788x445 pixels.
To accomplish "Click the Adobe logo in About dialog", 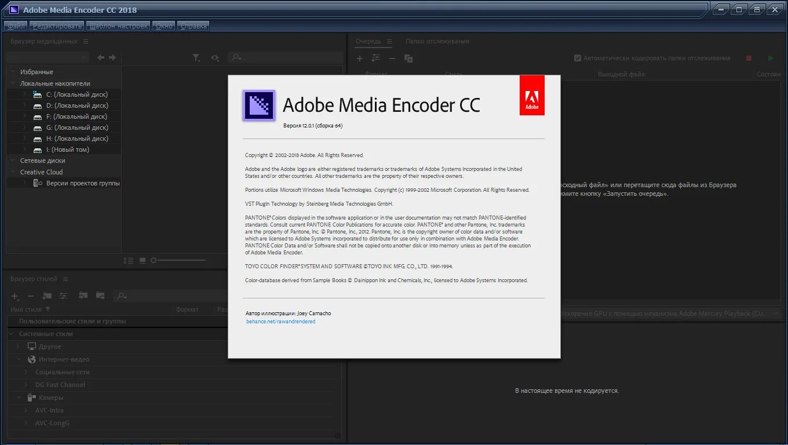I will coord(532,95).
